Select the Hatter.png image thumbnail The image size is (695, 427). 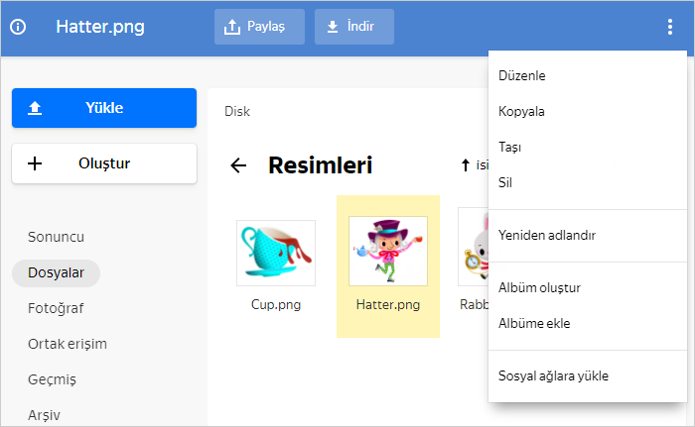[388, 251]
